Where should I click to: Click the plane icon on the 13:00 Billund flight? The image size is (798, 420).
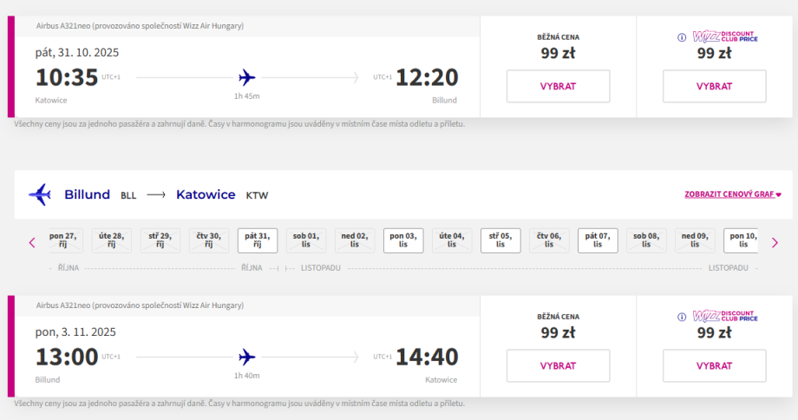point(247,357)
